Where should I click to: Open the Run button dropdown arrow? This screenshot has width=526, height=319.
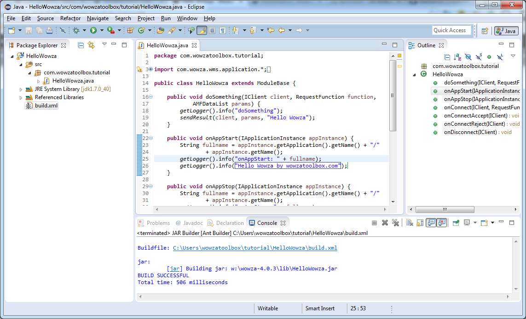[x=101, y=30]
